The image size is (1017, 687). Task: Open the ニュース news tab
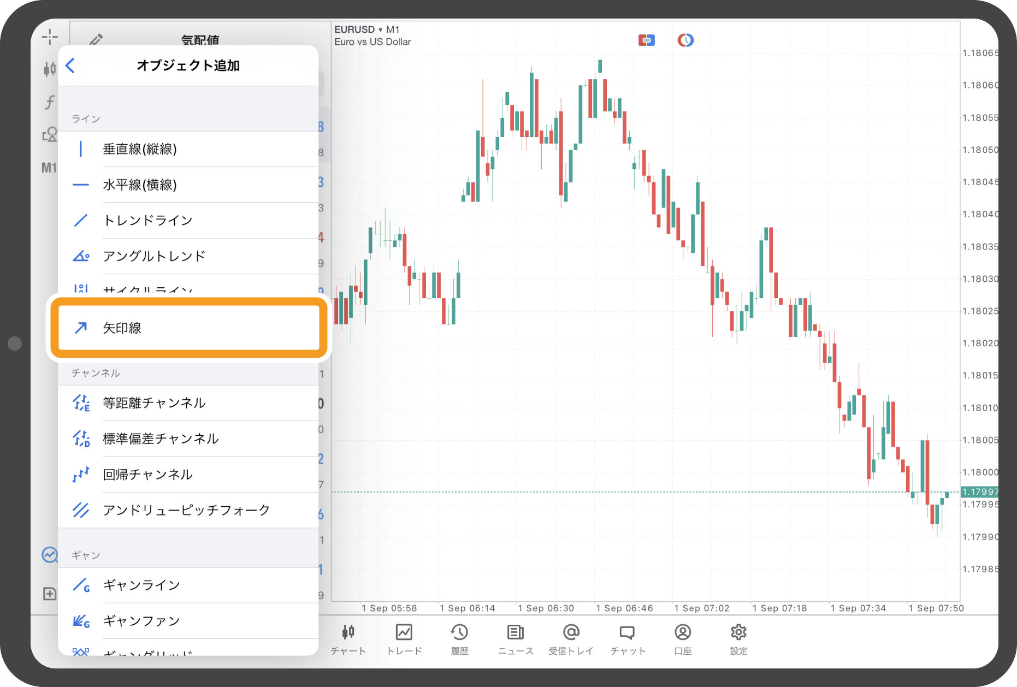tap(516, 639)
